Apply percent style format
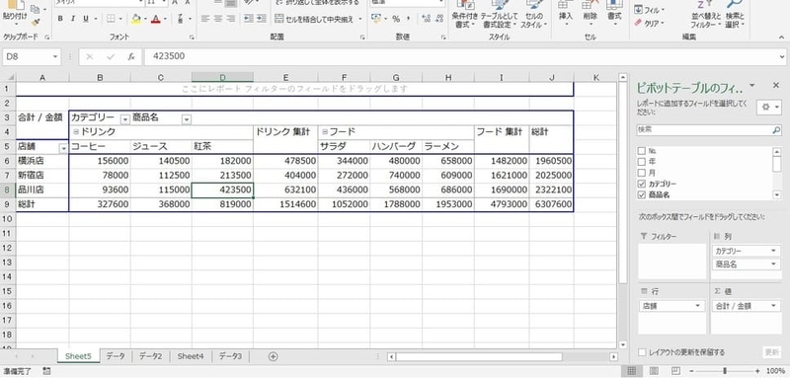The width and height of the screenshot is (790, 378). [396, 19]
